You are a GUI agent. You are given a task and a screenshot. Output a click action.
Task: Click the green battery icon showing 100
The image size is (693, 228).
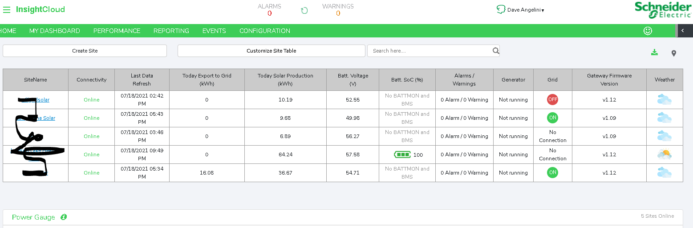pos(402,155)
